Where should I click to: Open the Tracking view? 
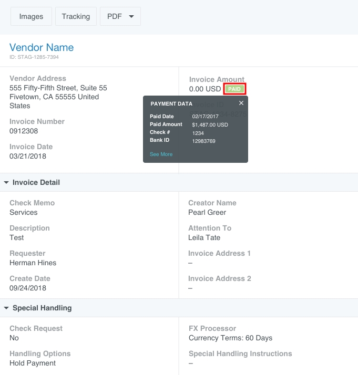point(76,16)
